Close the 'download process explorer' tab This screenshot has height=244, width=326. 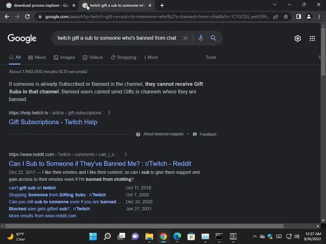(74, 6)
